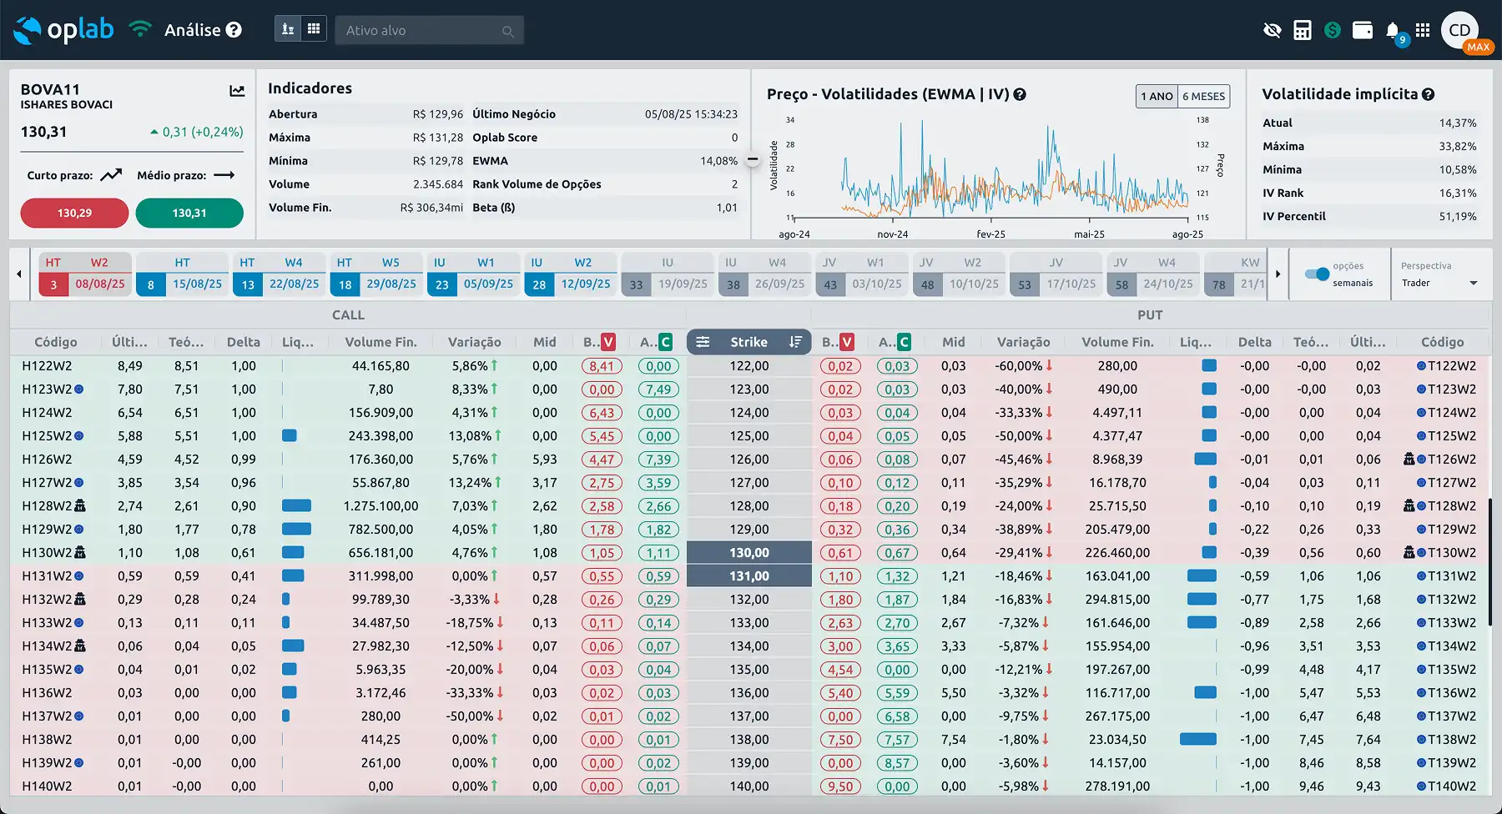Open the CD user avatar menu
This screenshot has width=1502, height=814.
(1459, 30)
